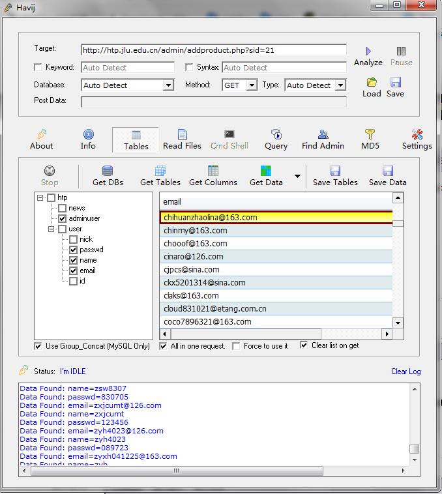Uncheck the email column checkbox
The image size is (442, 494).
(74, 270)
